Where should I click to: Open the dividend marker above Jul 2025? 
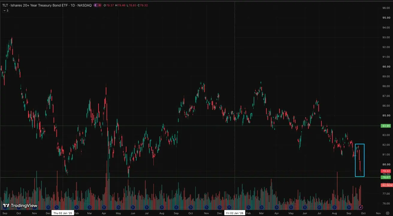click(147, 207)
